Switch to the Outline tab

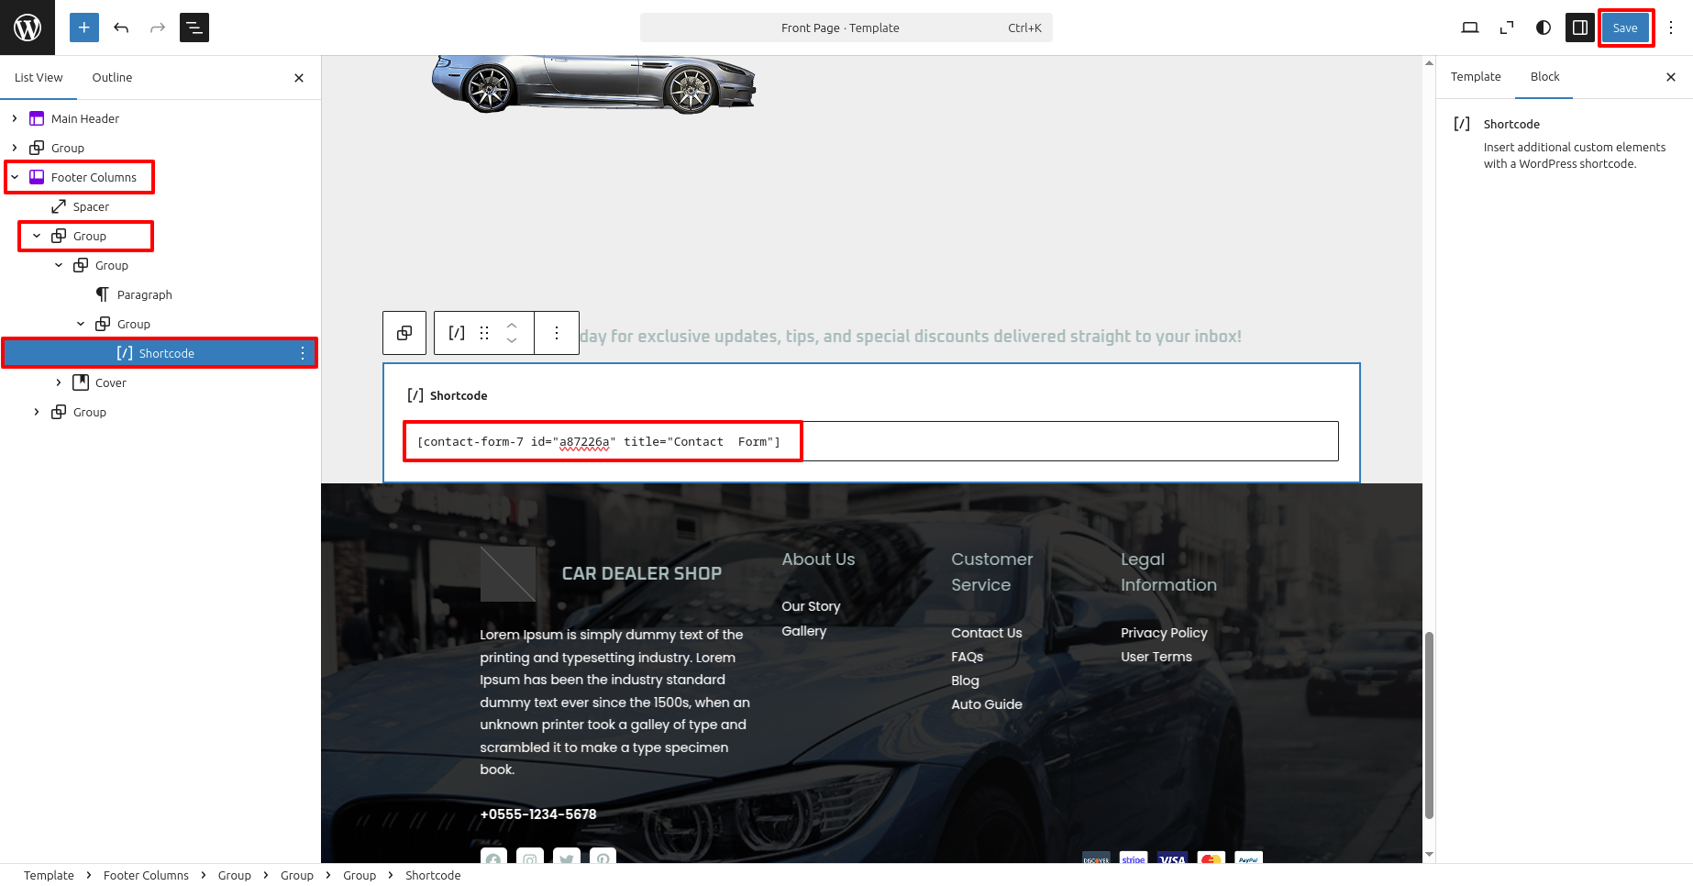coord(112,78)
